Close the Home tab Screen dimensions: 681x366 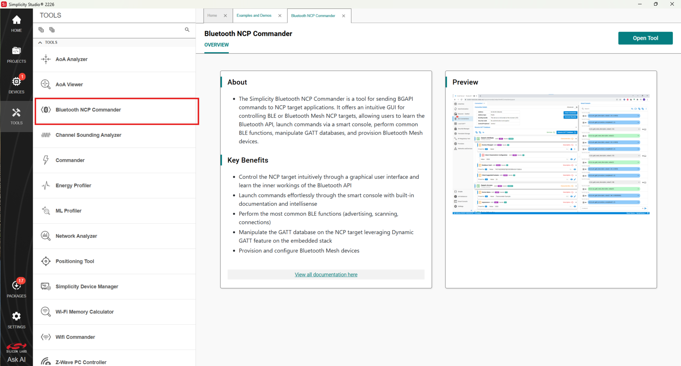pyautogui.click(x=225, y=16)
